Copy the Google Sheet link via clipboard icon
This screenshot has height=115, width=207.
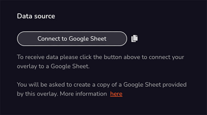(x=134, y=39)
